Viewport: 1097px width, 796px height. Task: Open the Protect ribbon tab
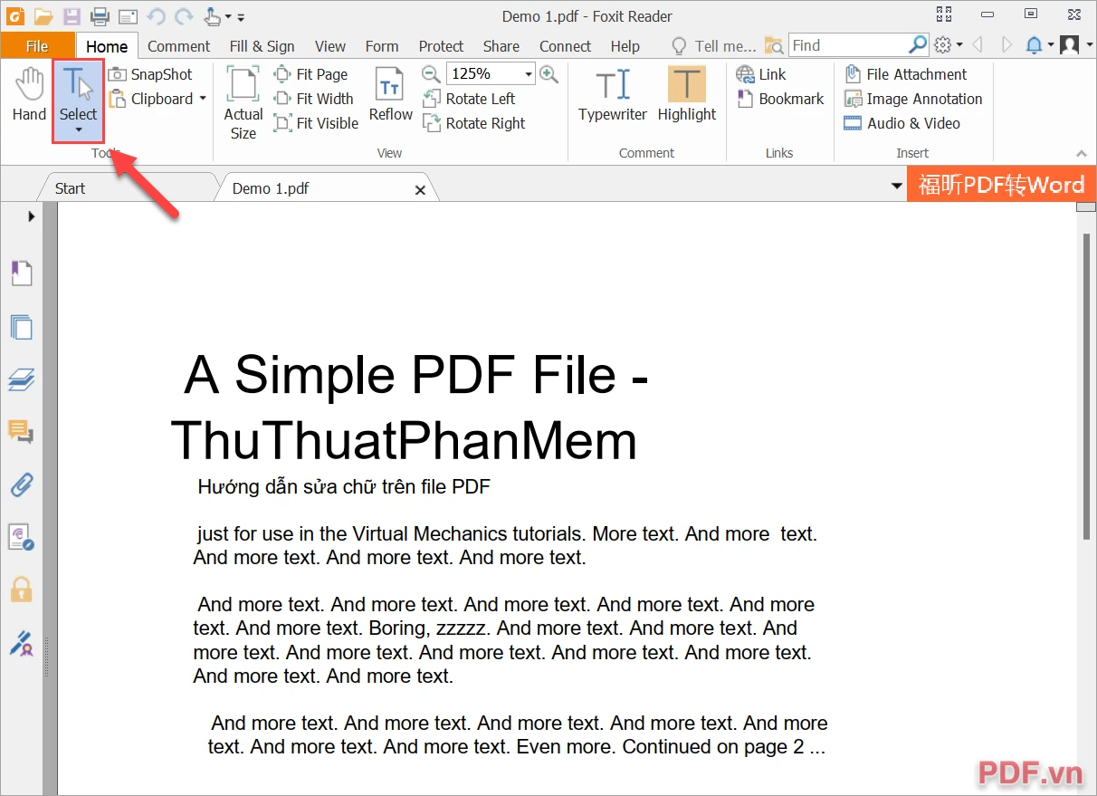click(441, 46)
